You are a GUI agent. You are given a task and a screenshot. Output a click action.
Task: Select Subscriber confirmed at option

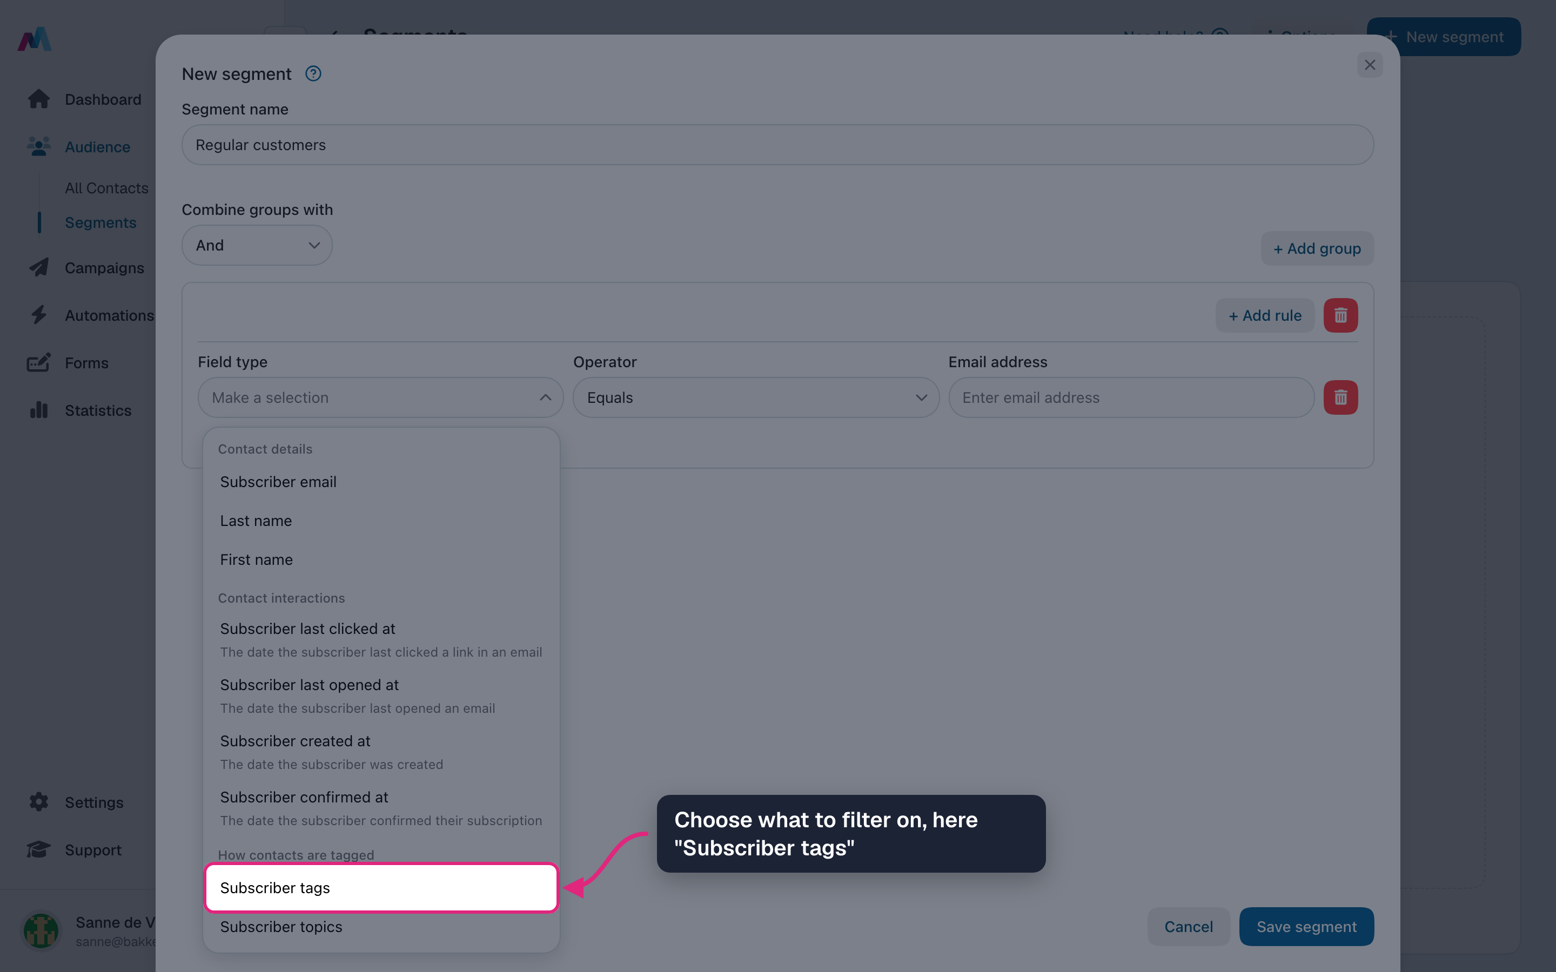[381, 808]
